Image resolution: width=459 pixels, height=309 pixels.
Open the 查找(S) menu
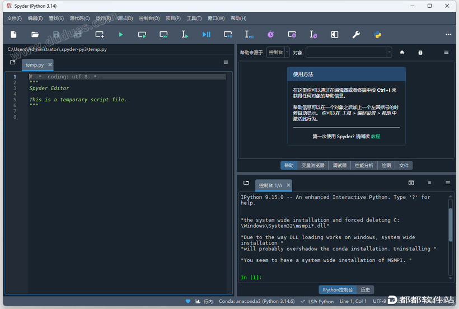[x=56, y=18]
